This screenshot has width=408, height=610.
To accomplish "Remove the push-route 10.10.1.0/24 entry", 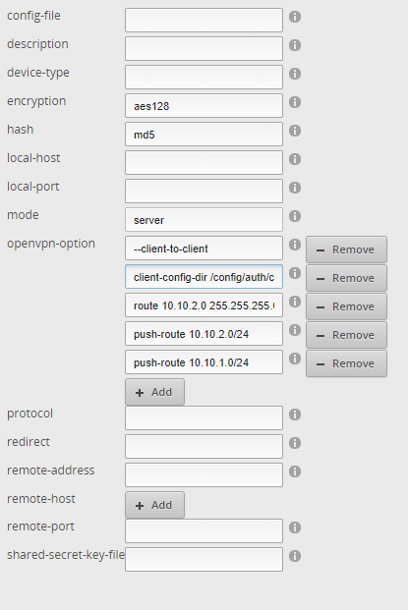I will pyautogui.click(x=346, y=363).
